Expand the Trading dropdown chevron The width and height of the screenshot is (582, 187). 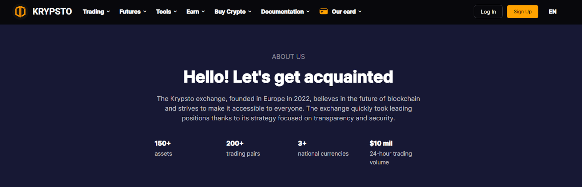(108, 12)
